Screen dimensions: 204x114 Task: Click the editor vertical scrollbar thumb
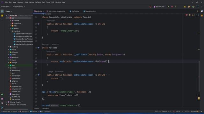tap(199, 76)
